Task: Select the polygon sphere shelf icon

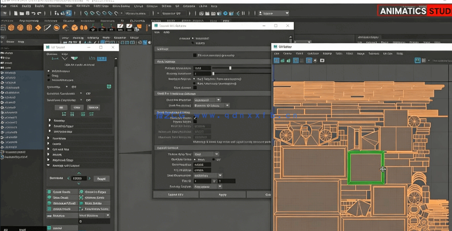Action: [x=12, y=28]
